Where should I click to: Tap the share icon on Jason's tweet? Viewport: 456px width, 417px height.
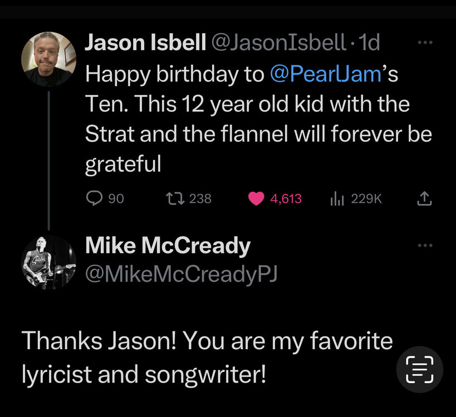(424, 198)
